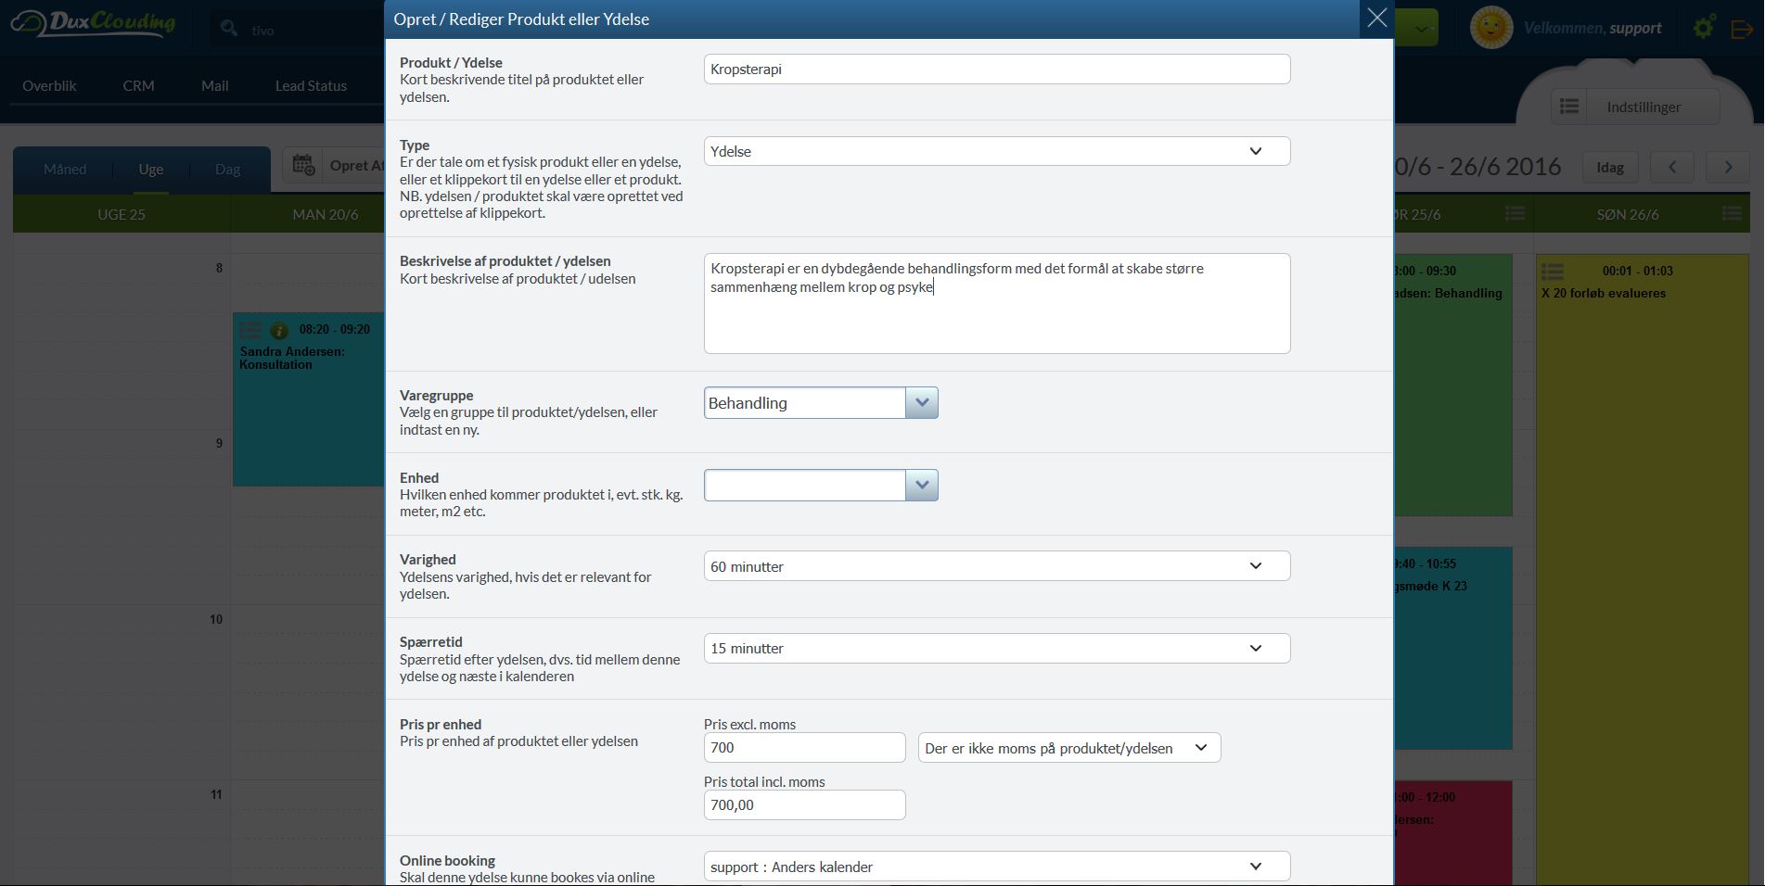The width and height of the screenshot is (1765, 886).
Task: Click the Produkt / Ydelse title field
Action: [x=997, y=70]
